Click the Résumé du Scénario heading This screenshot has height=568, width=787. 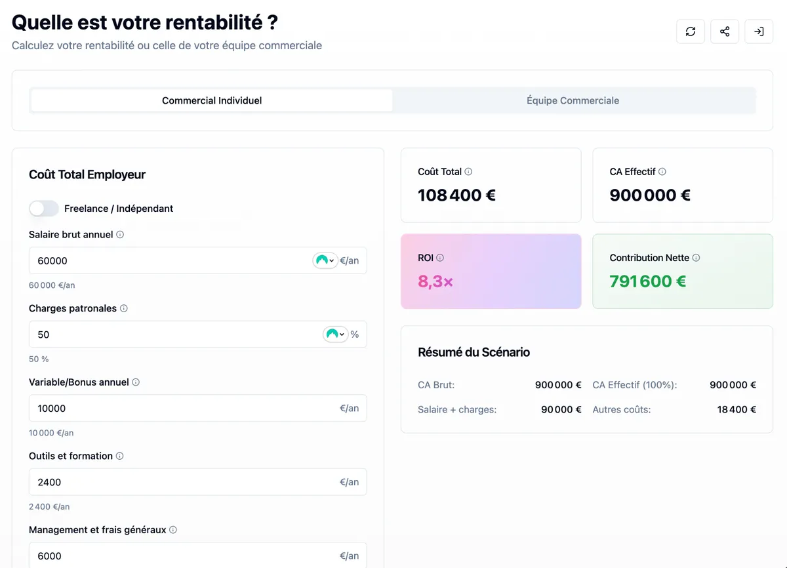(474, 352)
